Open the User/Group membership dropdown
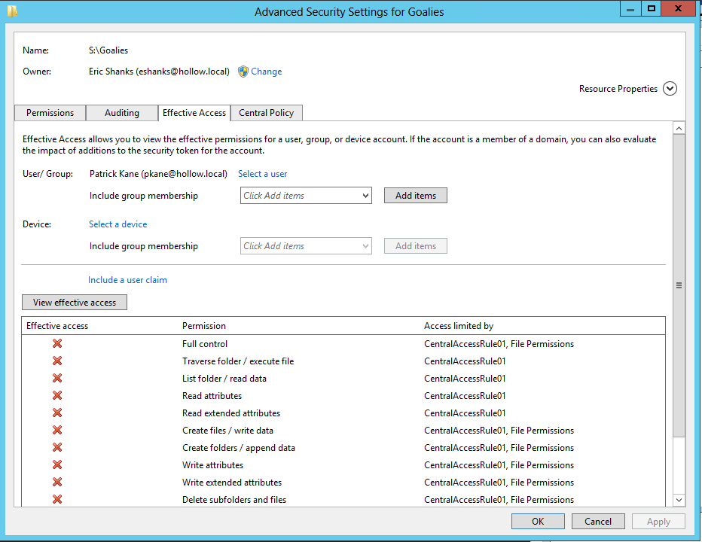702x542 pixels. (x=366, y=196)
